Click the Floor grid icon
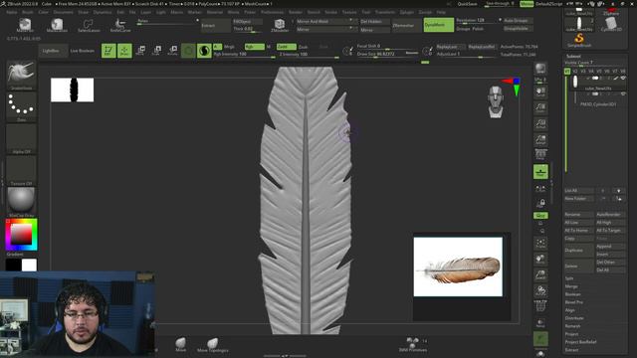The width and height of the screenshot is (637, 358). [x=540, y=172]
